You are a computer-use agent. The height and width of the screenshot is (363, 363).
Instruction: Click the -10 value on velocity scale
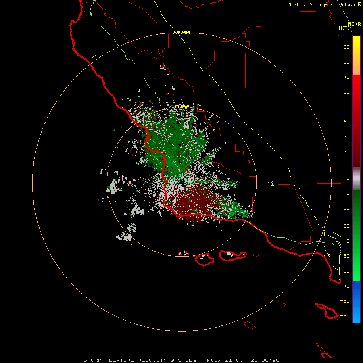[x=345, y=196]
